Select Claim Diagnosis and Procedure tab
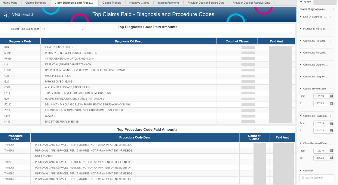Image resolution: width=338 pixels, height=185 pixels. [74, 3]
